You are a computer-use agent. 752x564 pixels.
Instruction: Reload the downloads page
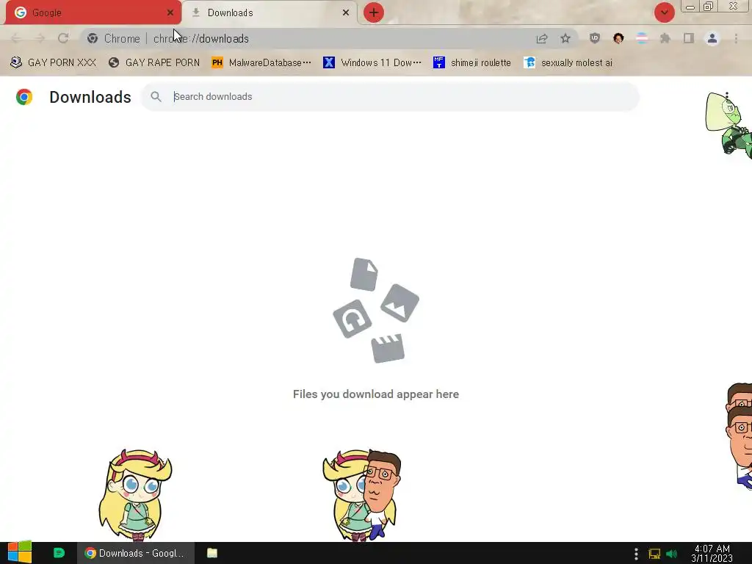coord(63,38)
